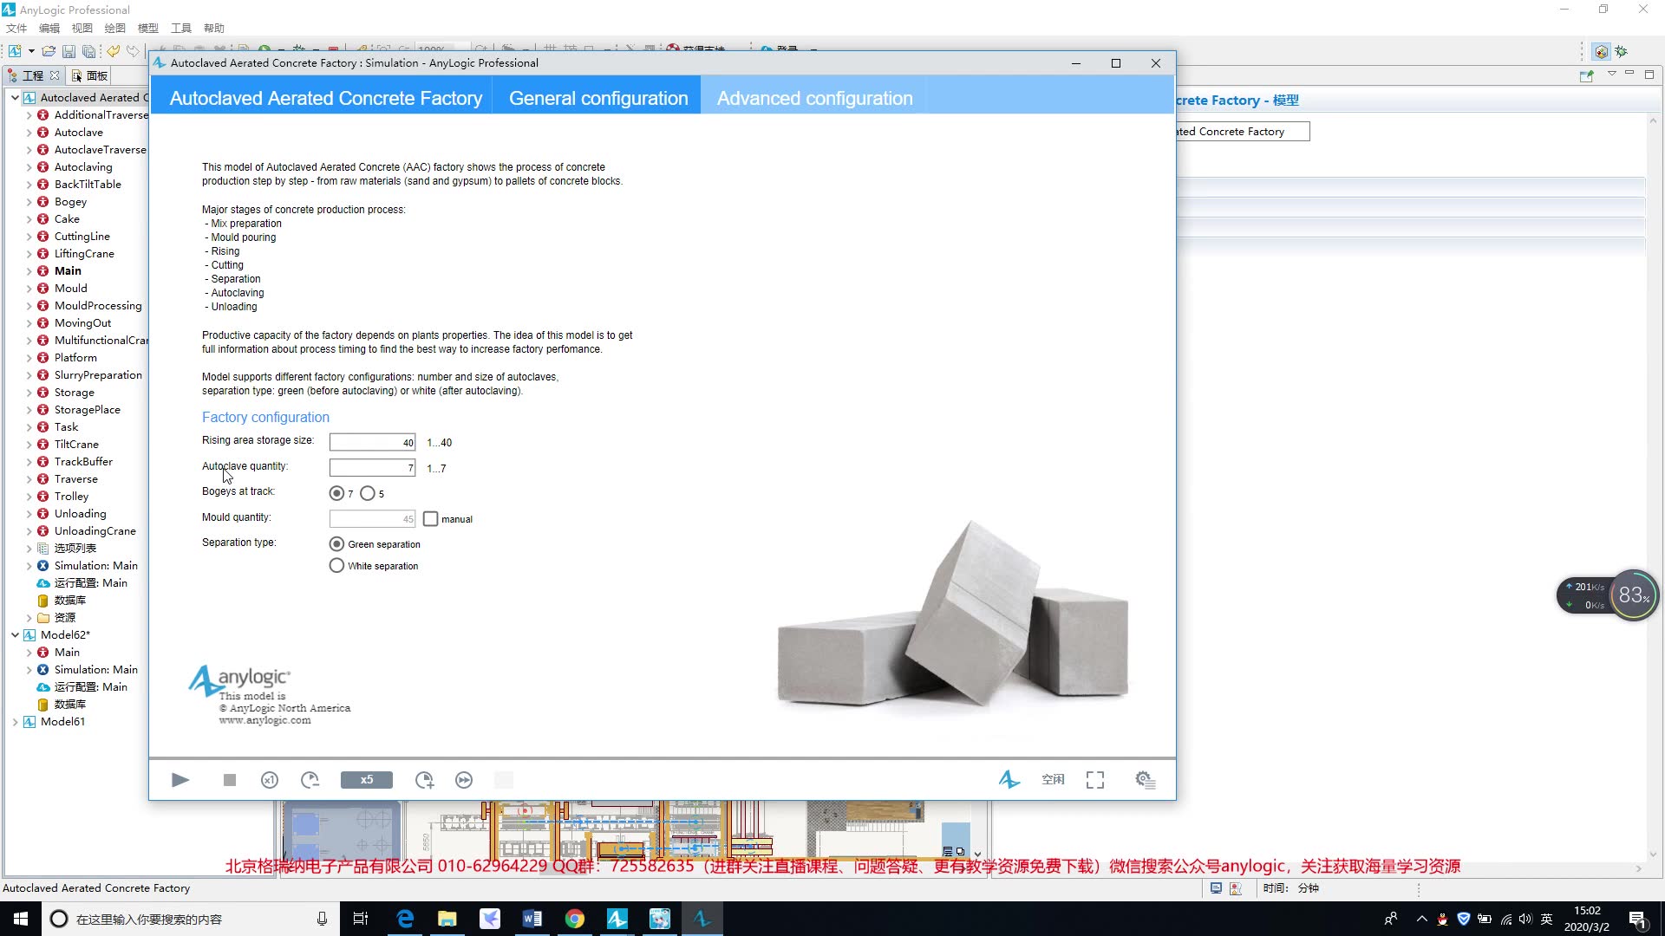
Task: Select 7 bogeys at track
Action: 336,493
